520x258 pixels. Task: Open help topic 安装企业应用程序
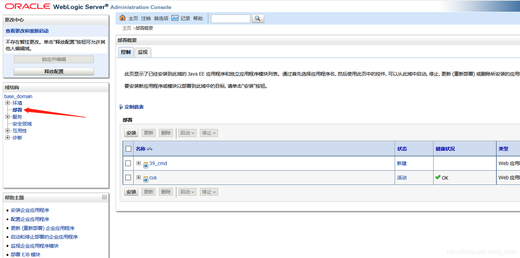pyautogui.click(x=30, y=210)
